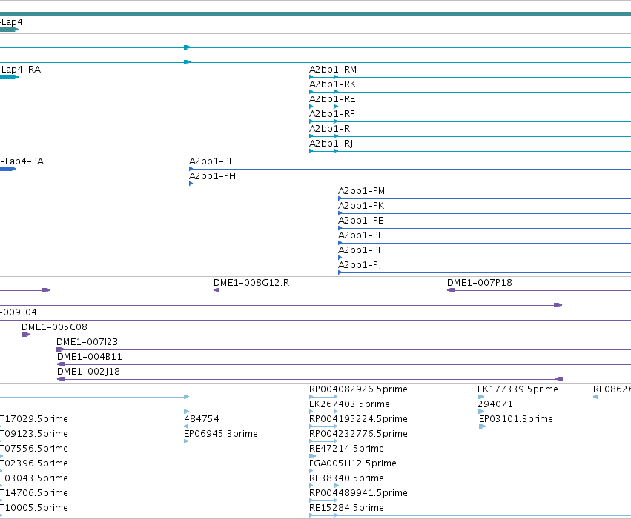Select the 294071 feature label

coord(495,404)
